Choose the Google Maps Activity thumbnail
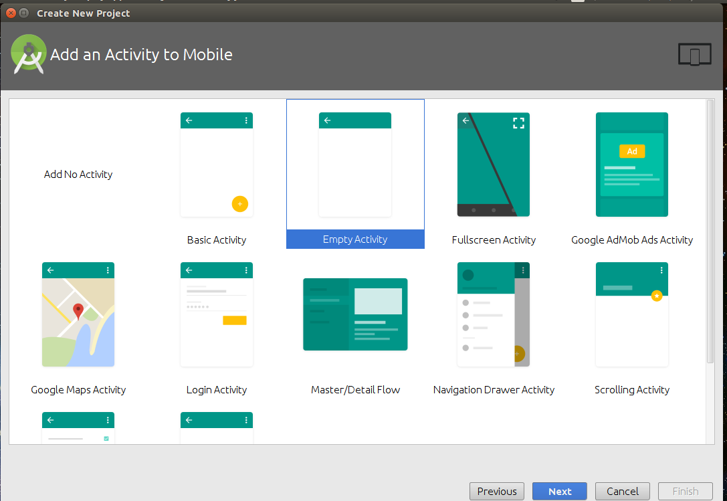727x501 pixels. [78, 314]
